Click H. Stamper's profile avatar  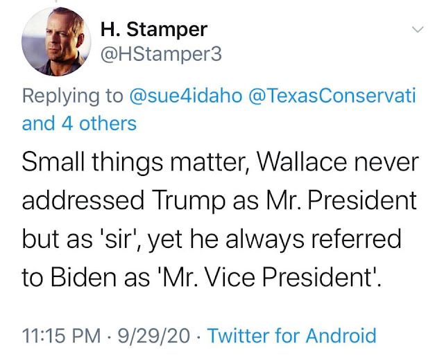coord(51,44)
